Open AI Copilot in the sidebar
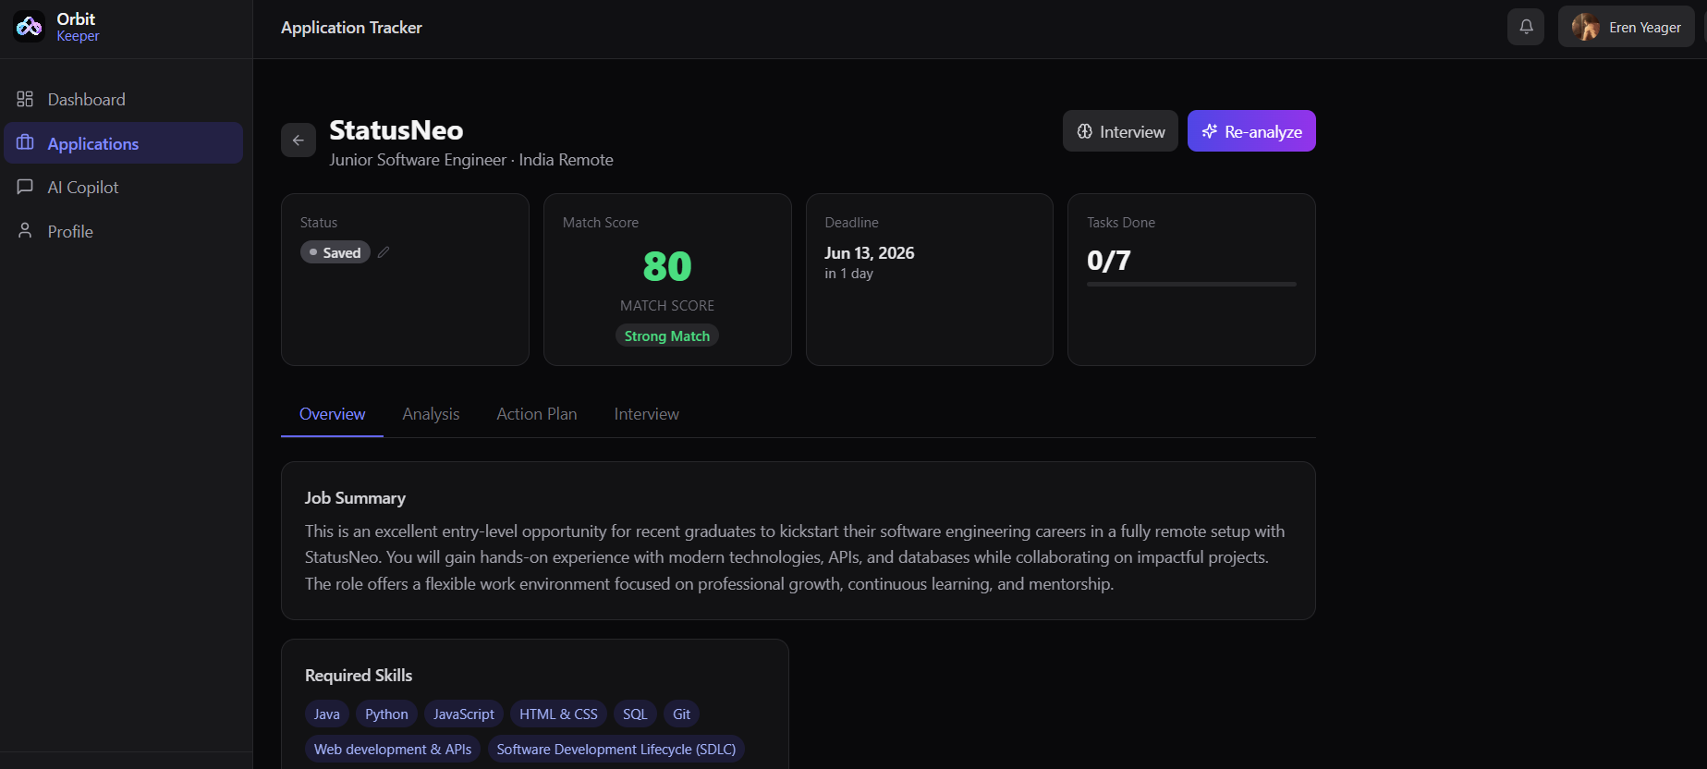 tap(124, 187)
